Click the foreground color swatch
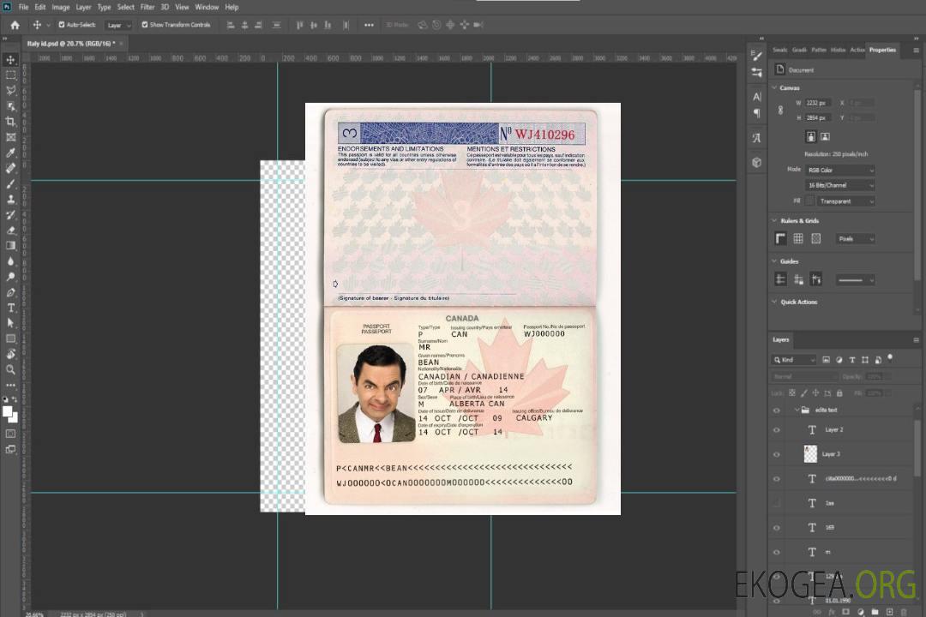Screen dimensions: 926x617 8,411
